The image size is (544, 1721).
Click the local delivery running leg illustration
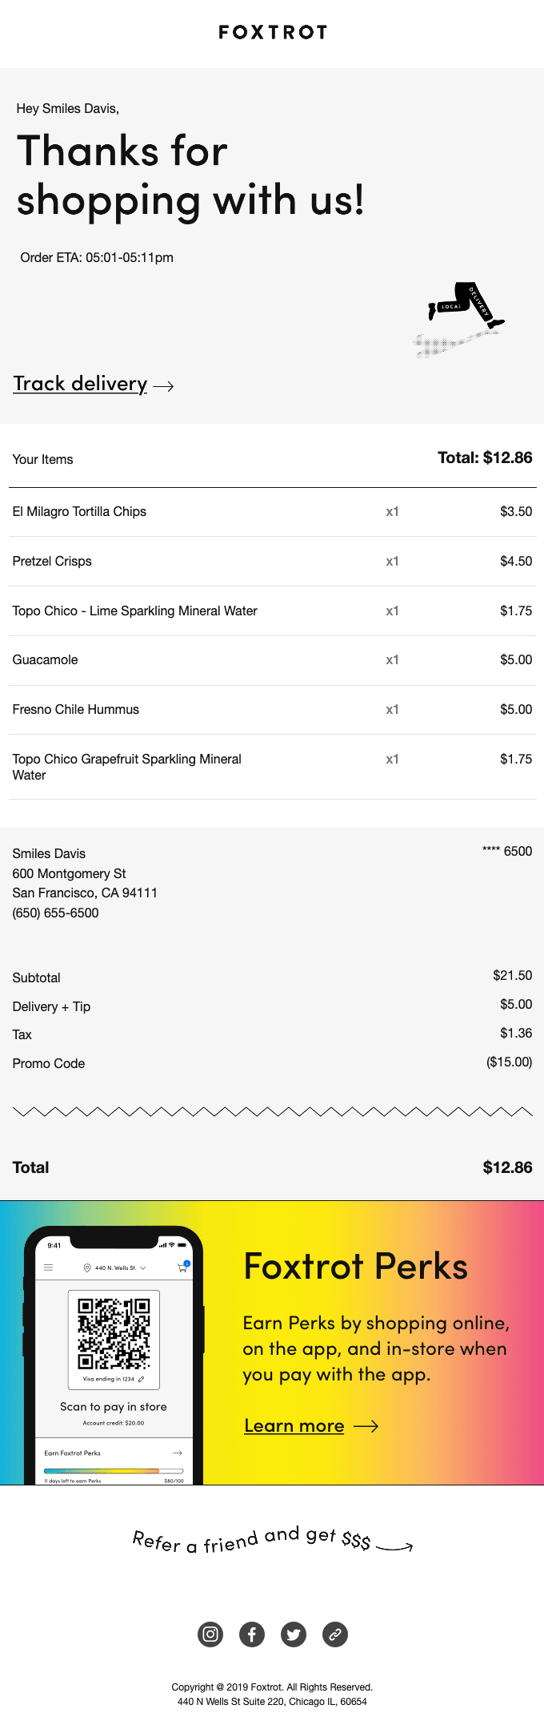[466, 308]
